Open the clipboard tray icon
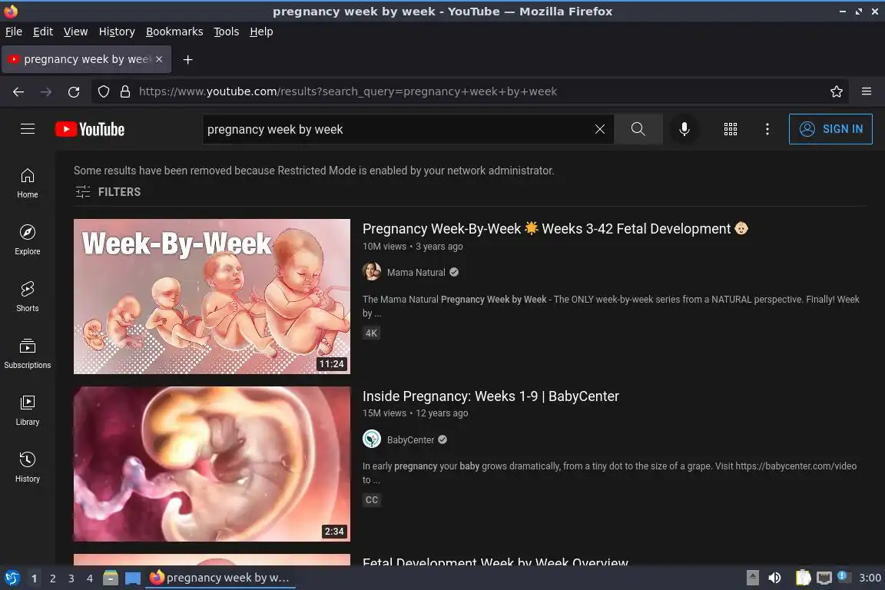Screen dimensions: 885x590 [803, 578]
